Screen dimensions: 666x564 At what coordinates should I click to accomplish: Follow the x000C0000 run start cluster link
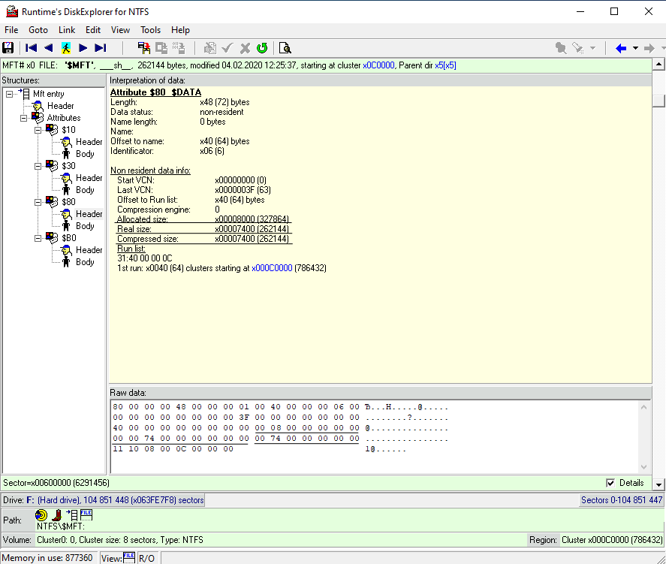click(x=272, y=267)
